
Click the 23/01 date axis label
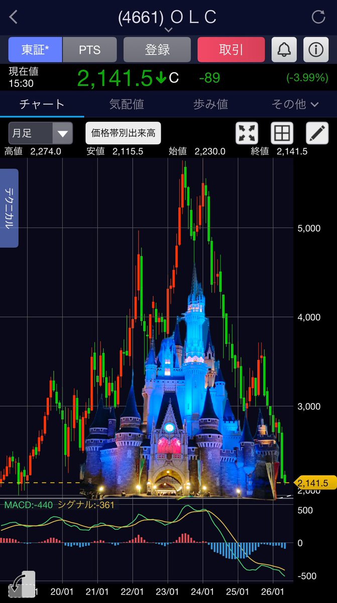coord(167,591)
